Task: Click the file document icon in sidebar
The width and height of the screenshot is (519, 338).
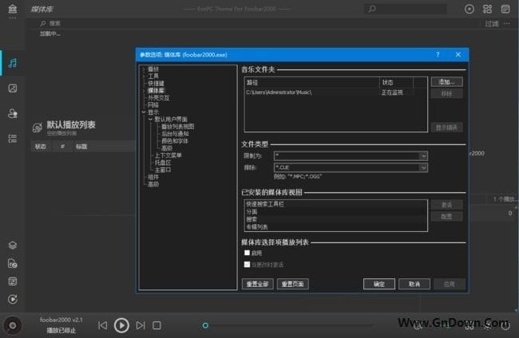Action: pos(13,263)
